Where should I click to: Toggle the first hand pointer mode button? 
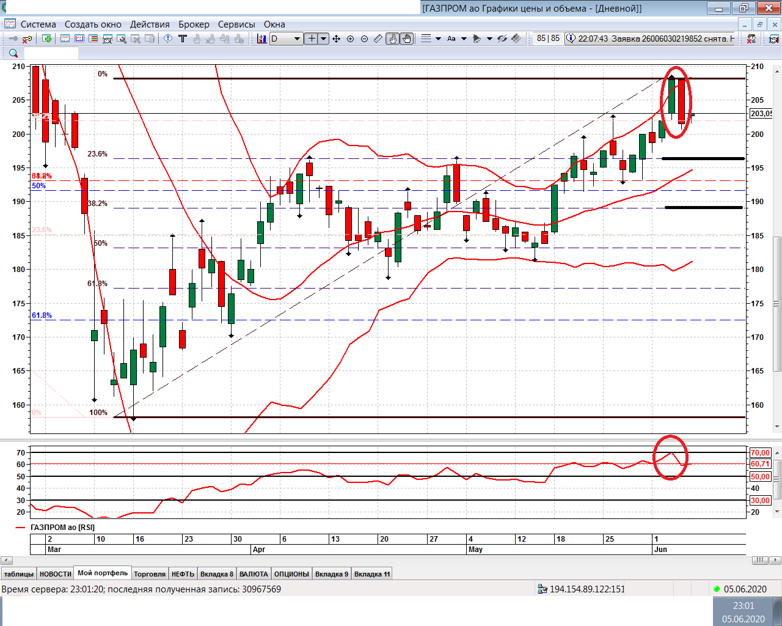393,39
